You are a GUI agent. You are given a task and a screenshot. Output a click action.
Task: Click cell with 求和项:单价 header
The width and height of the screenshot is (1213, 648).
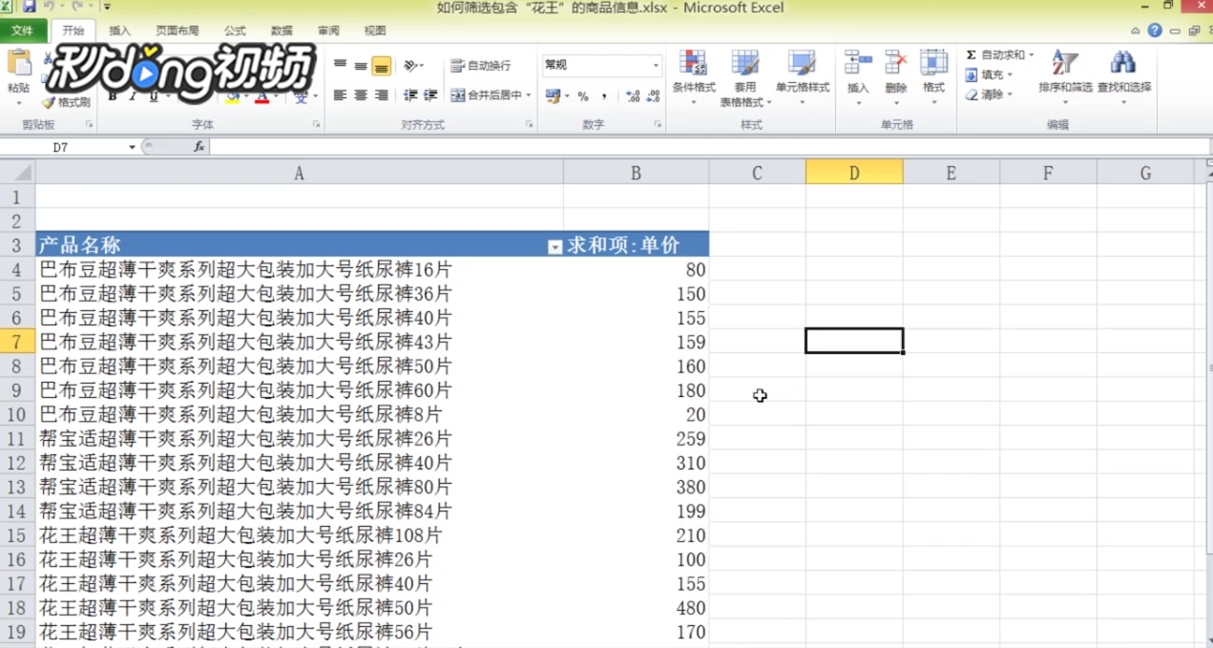coord(636,245)
